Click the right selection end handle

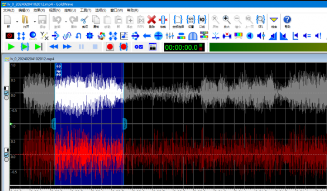[125, 124]
